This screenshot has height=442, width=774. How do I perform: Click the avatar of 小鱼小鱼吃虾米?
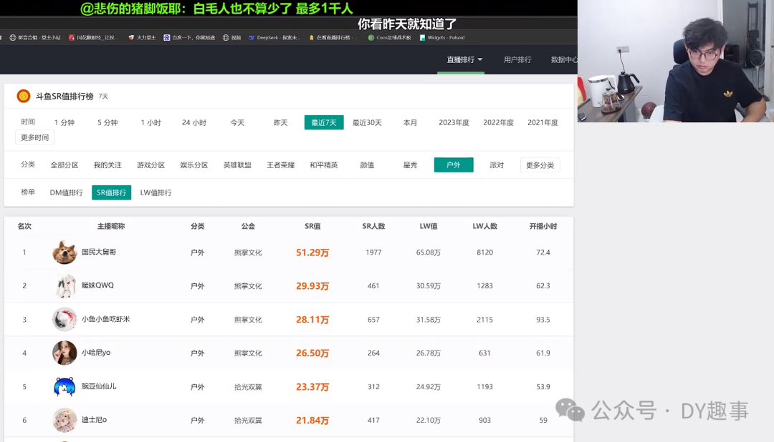(x=64, y=319)
